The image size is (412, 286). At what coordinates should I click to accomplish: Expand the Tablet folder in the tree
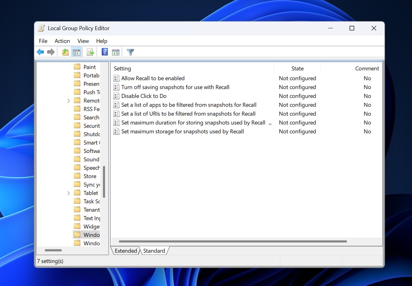69,193
